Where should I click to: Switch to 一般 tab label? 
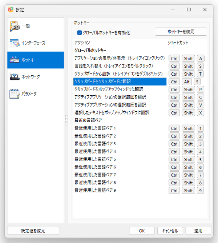click(x=26, y=26)
